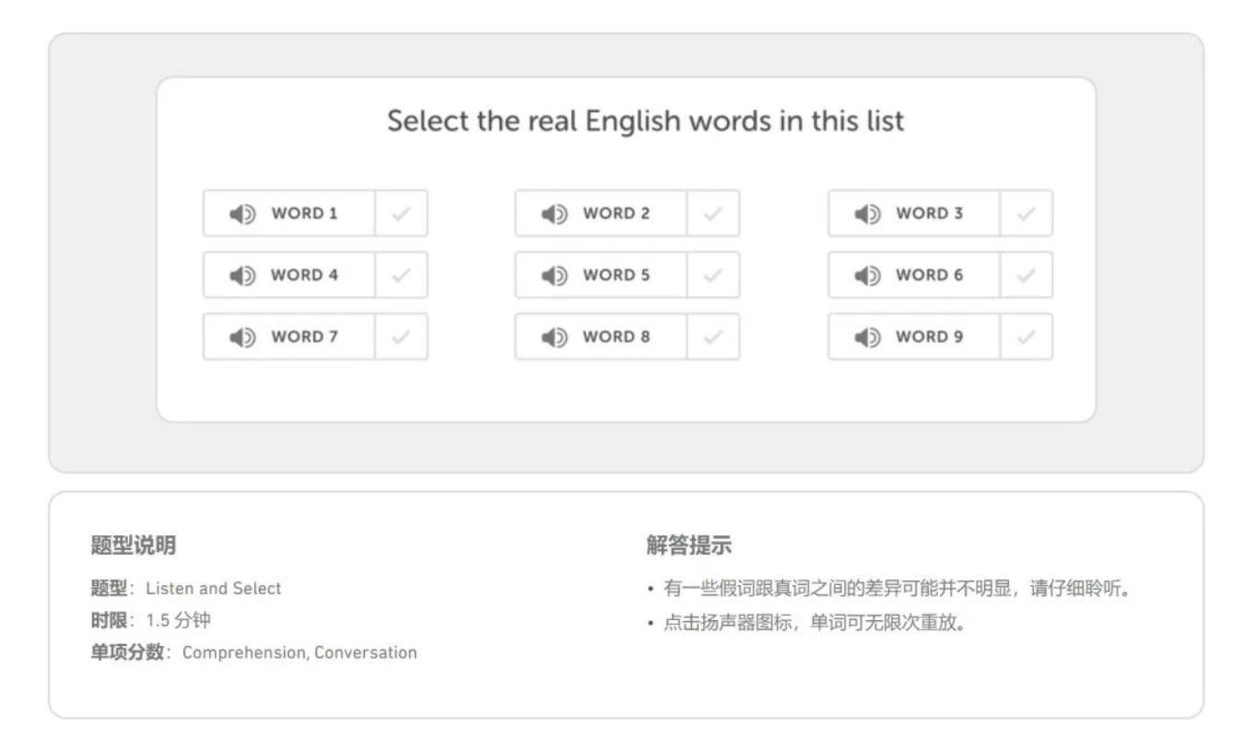
Task: Select Word 8 as a real word
Action: pyautogui.click(x=713, y=337)
